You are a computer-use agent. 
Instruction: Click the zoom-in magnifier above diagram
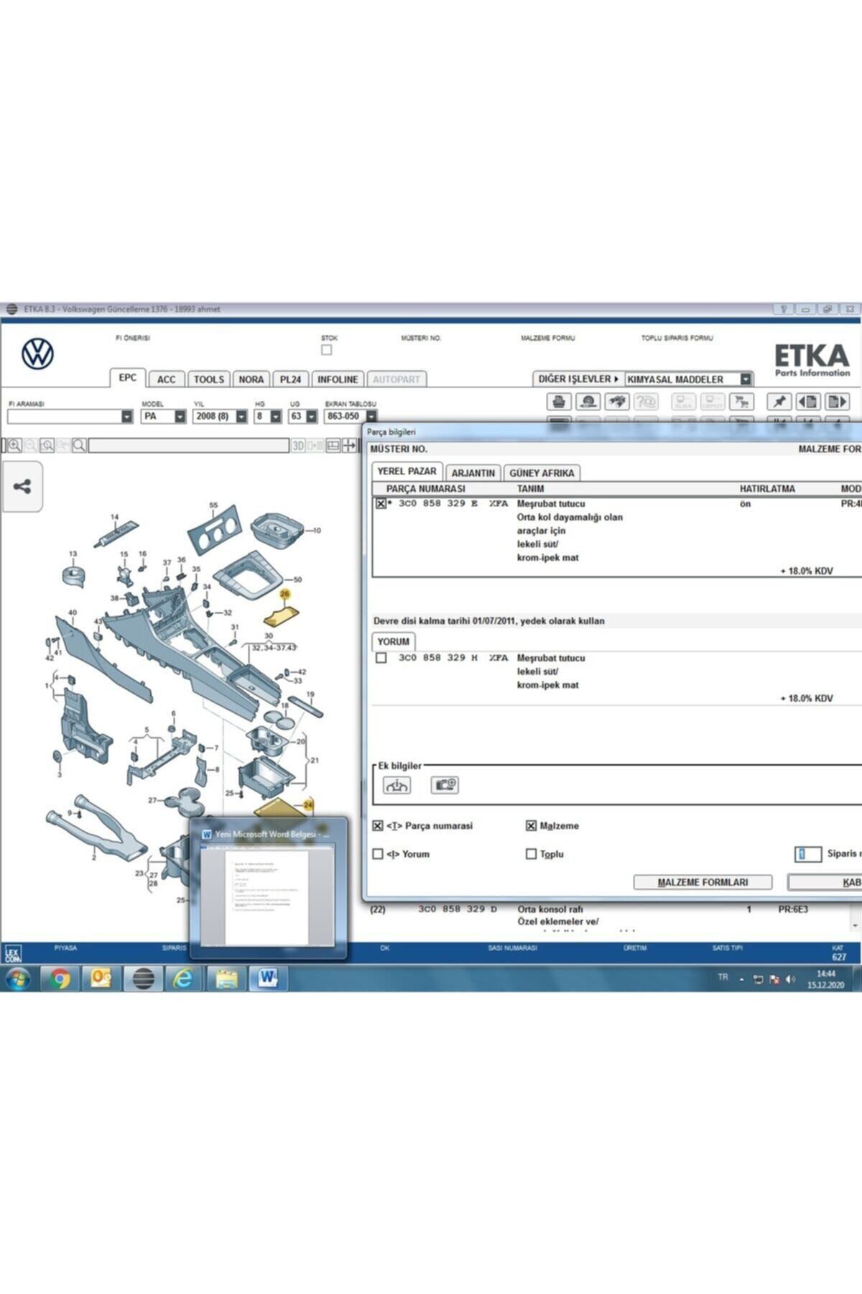(14, 446)
